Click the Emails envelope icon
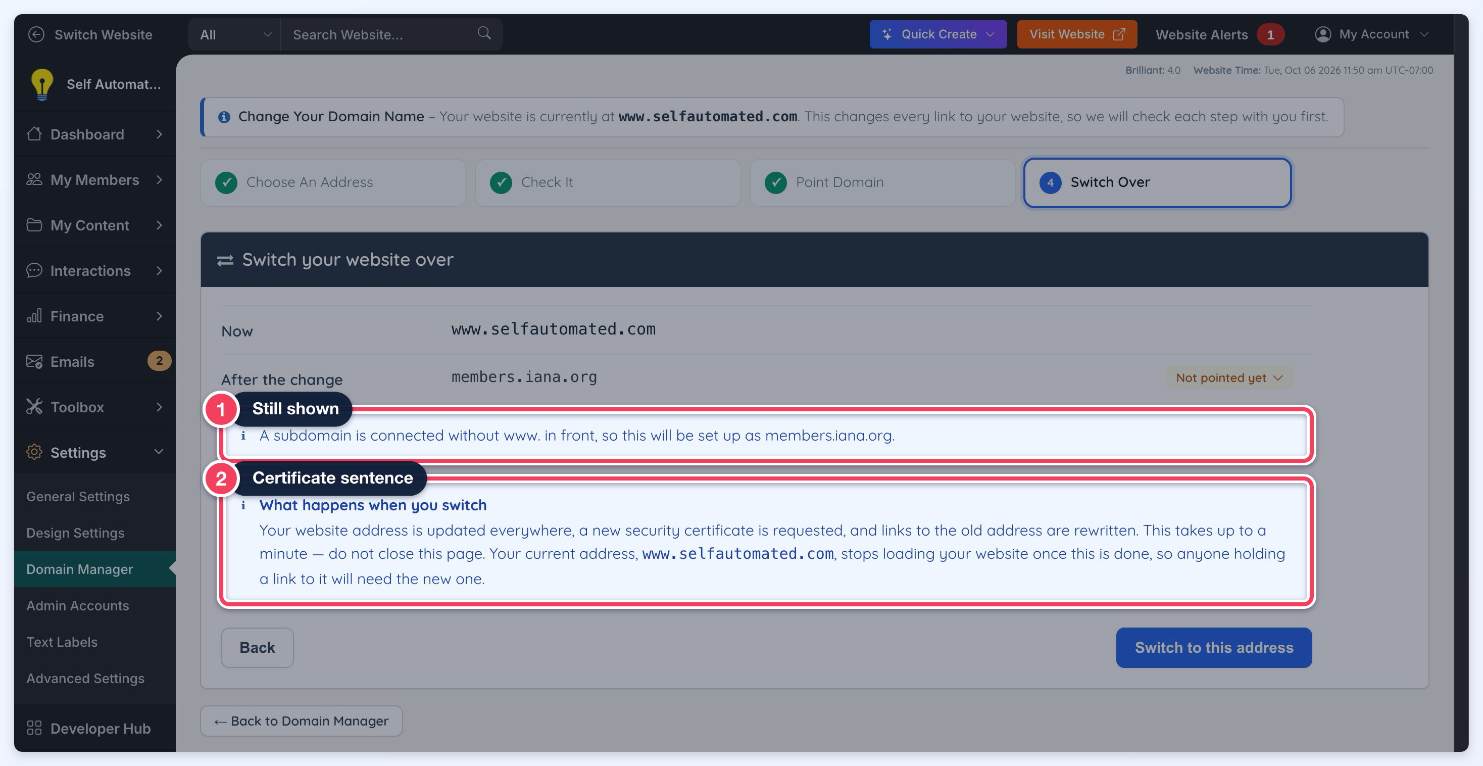The height and width of the screenshot is (766, 1483). pos(34,361)
